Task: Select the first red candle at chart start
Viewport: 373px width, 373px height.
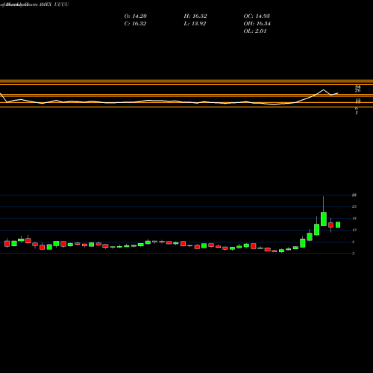Action: [x=7, y=244]
